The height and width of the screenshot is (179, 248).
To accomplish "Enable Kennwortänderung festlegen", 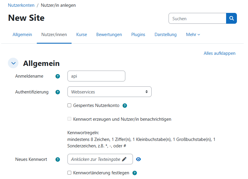I will coord(69,173).
